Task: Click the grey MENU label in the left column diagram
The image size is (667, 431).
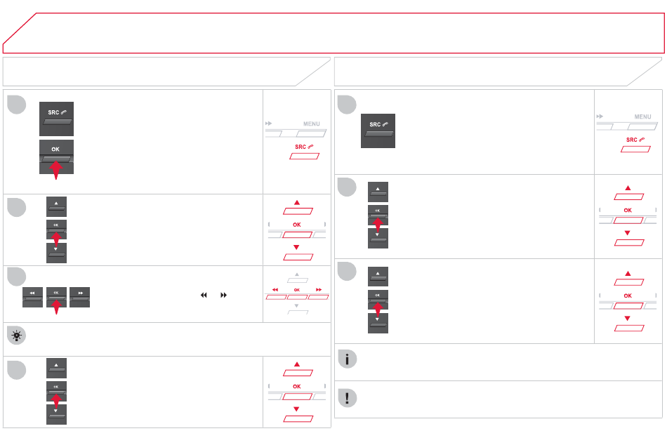Action: [311, 124]
